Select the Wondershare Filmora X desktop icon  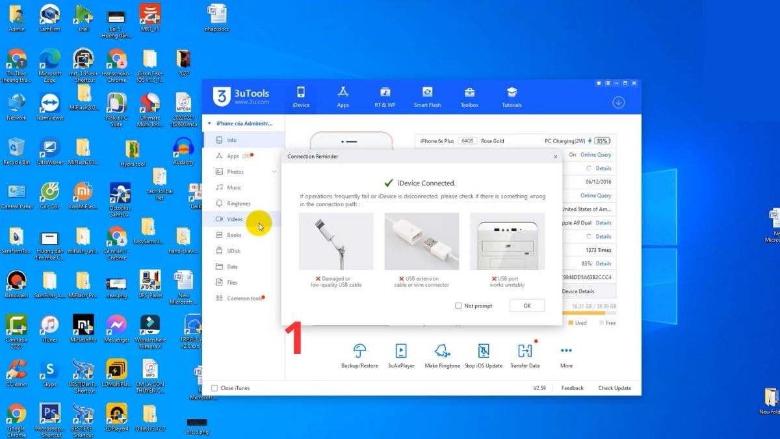(x=150, y=332)
